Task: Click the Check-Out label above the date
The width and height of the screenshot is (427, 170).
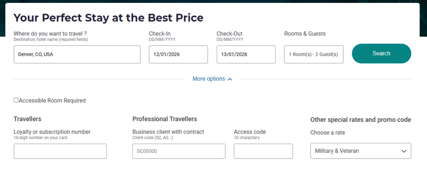Action: [x=230, y=34]
